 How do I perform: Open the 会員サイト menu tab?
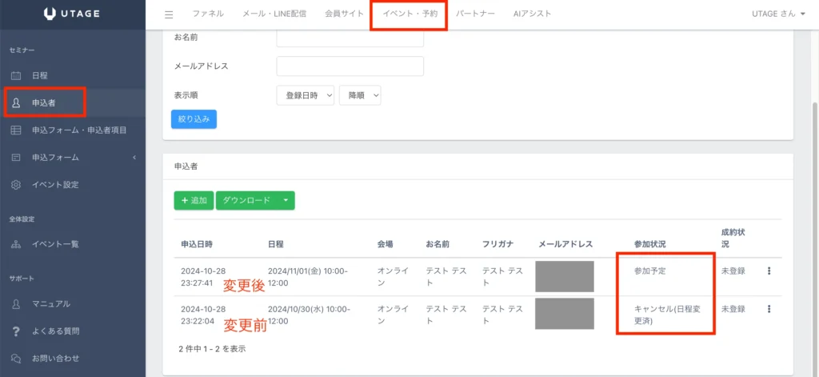coord(344,14)
